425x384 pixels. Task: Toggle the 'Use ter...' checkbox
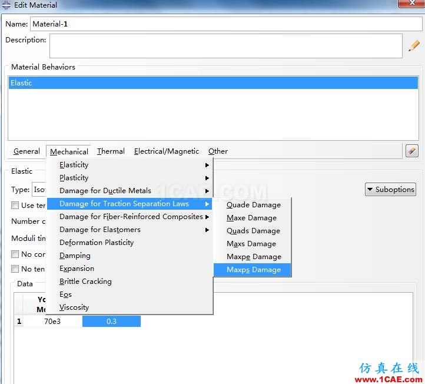point(15,206)
